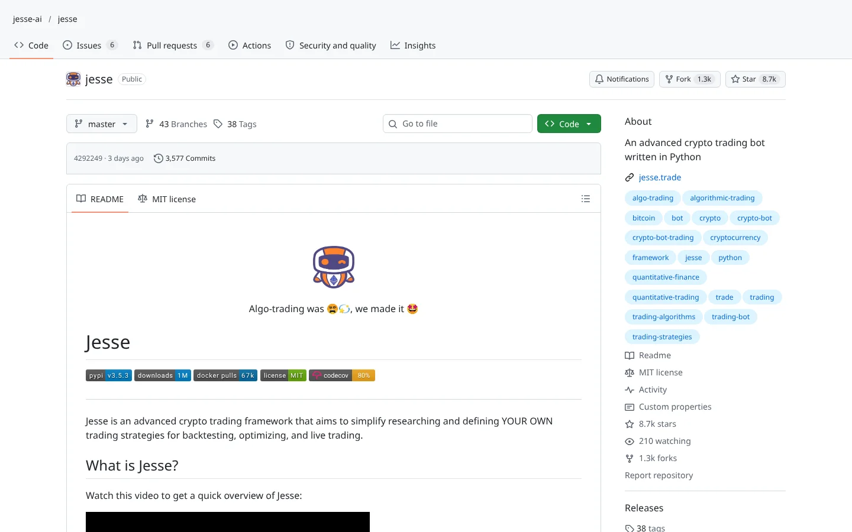852x532 pixels.
Task: Select the python topic tag
Action: click(730, 258)
